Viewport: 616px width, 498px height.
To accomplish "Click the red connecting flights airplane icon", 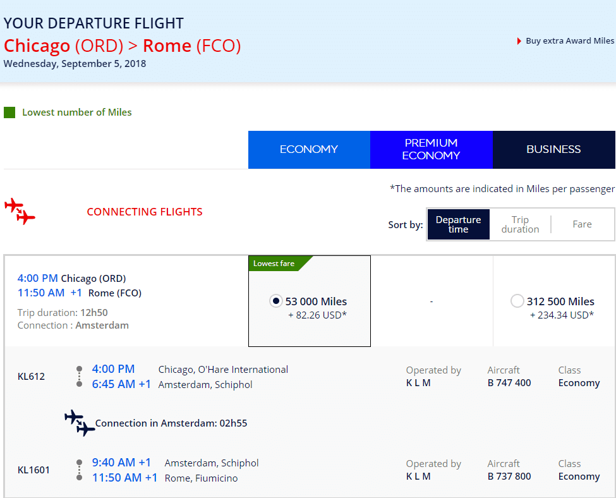I will [20, 211].
